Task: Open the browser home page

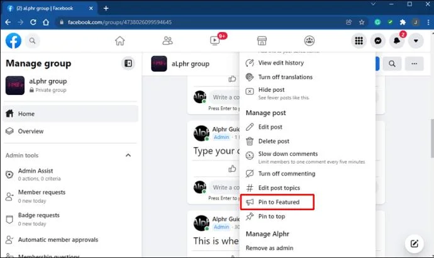Action: coord(46,22)
